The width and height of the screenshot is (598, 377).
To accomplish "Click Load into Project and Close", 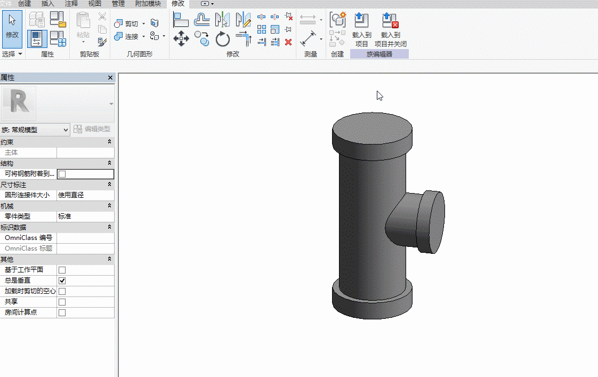I will click(x=390, y=30).
